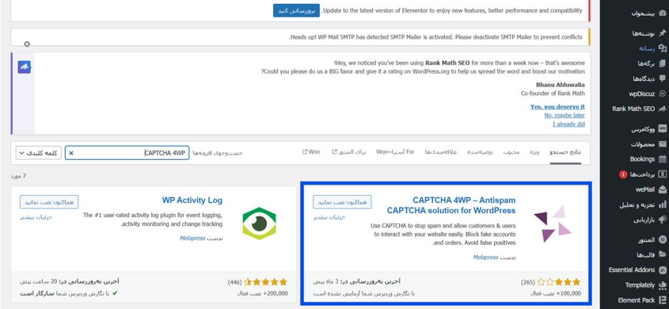669x309 pixels.
Task: Install CAPTCHA 4WP with هم‌اکنون نصب نمایید
Action: 342,202
